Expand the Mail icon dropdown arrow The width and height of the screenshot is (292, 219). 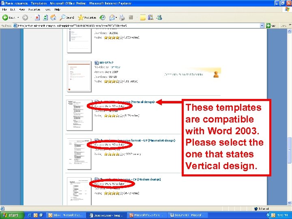(116, 17)
